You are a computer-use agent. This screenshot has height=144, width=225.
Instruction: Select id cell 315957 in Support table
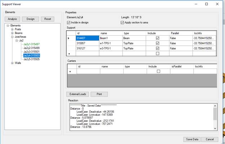[87, 43]
